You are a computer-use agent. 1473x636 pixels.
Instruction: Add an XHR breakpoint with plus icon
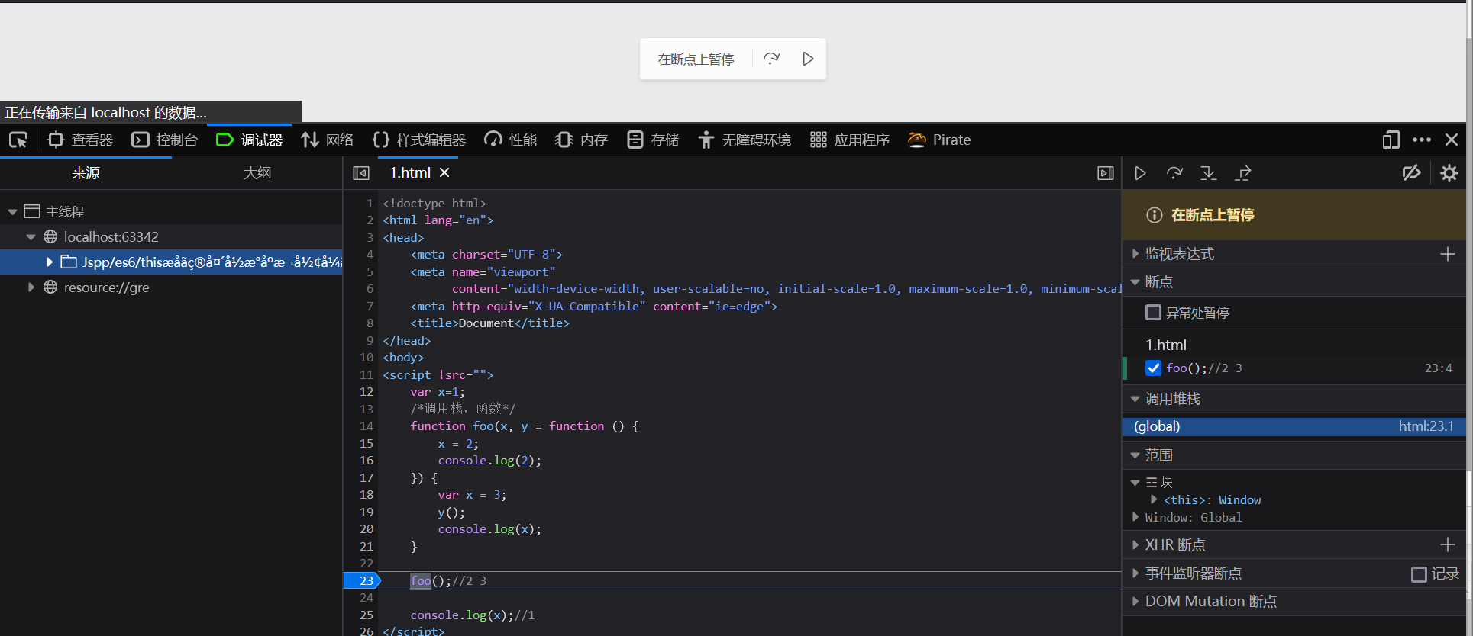pyautogui.click(x=1447, y=544)
